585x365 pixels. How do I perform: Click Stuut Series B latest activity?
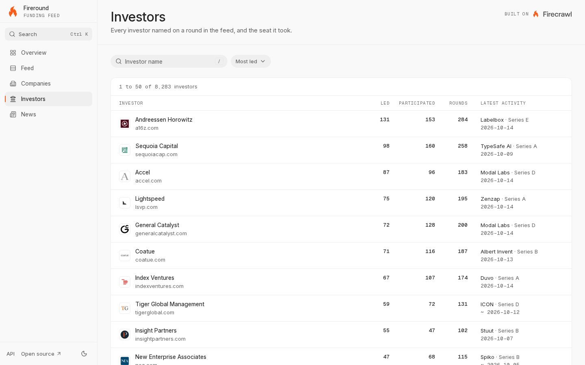(499, 331)
